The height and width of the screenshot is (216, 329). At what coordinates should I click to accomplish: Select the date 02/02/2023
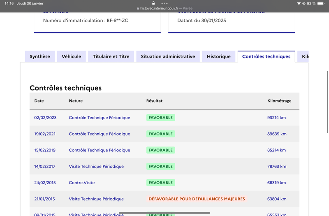click(x=45, y=118)
